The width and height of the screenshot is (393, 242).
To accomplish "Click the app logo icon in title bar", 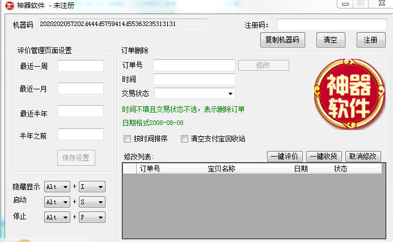I will (10, 6).
